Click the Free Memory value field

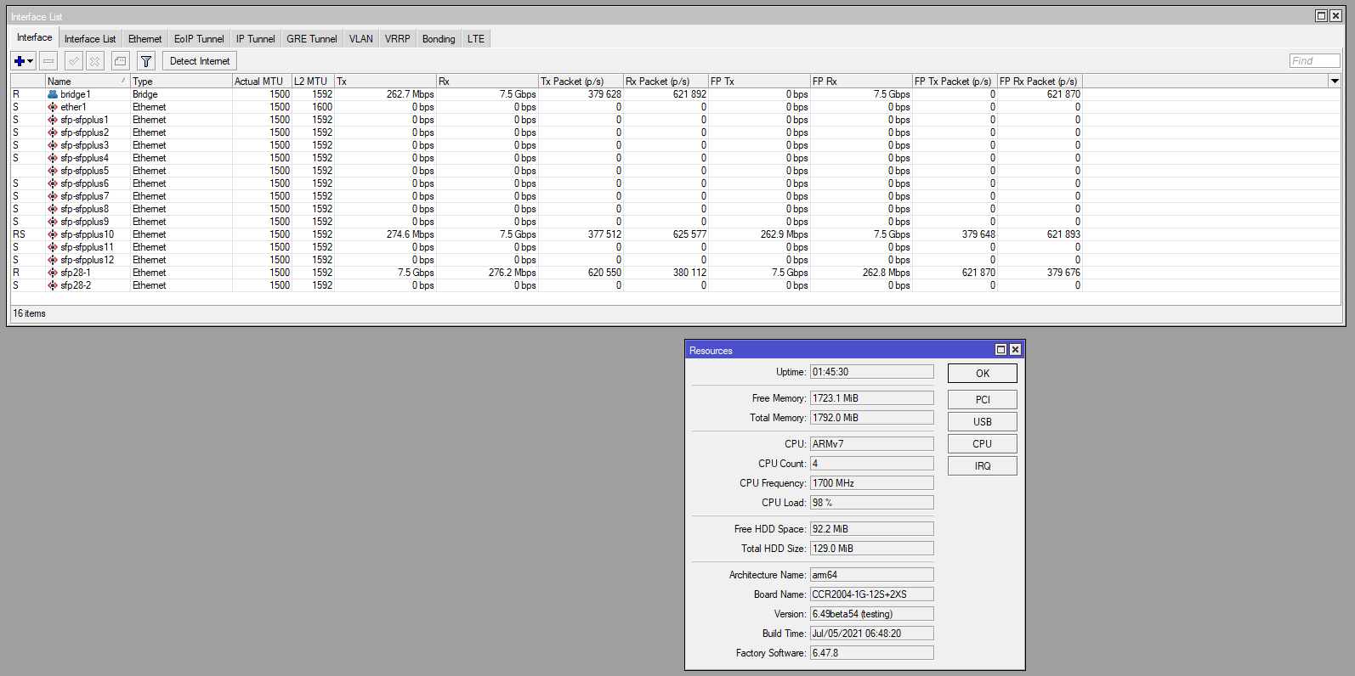pos(872,398)
